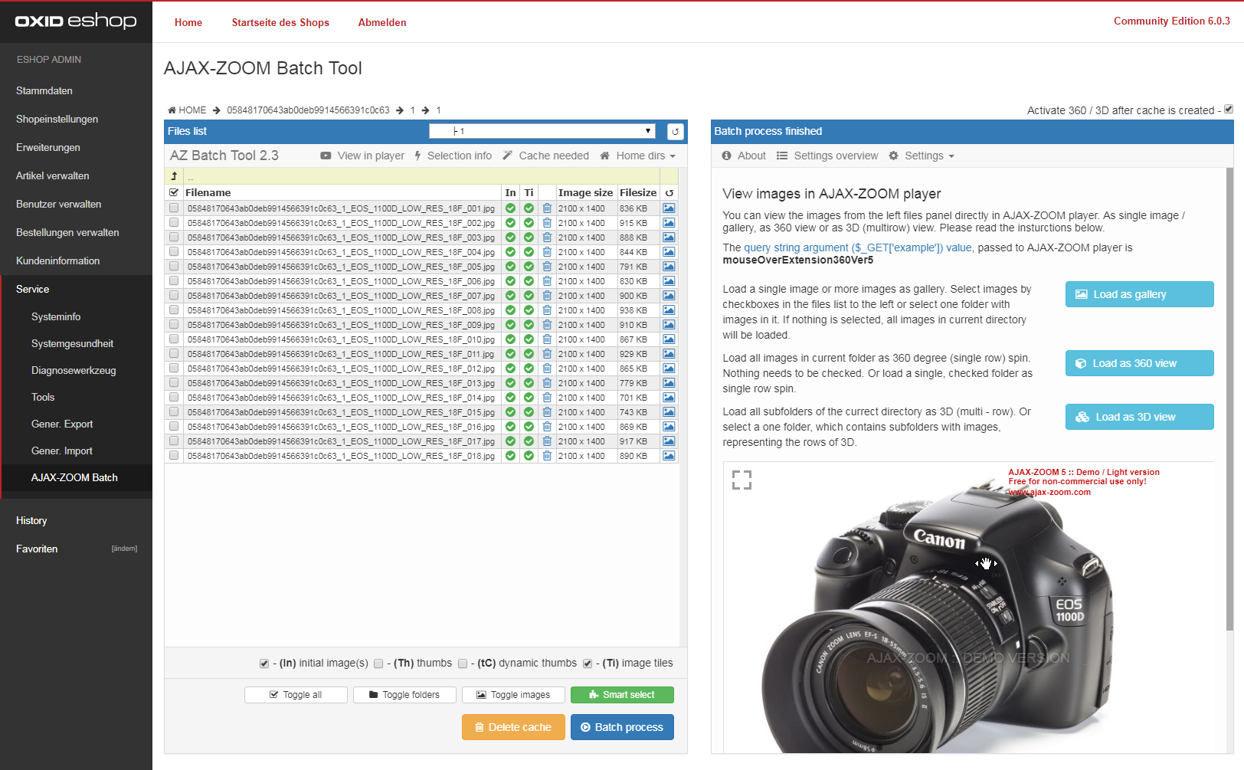Screen dimensions: 1244x770
Task: Open the folder dropdown in Files list header
Action: pos(542,131)
